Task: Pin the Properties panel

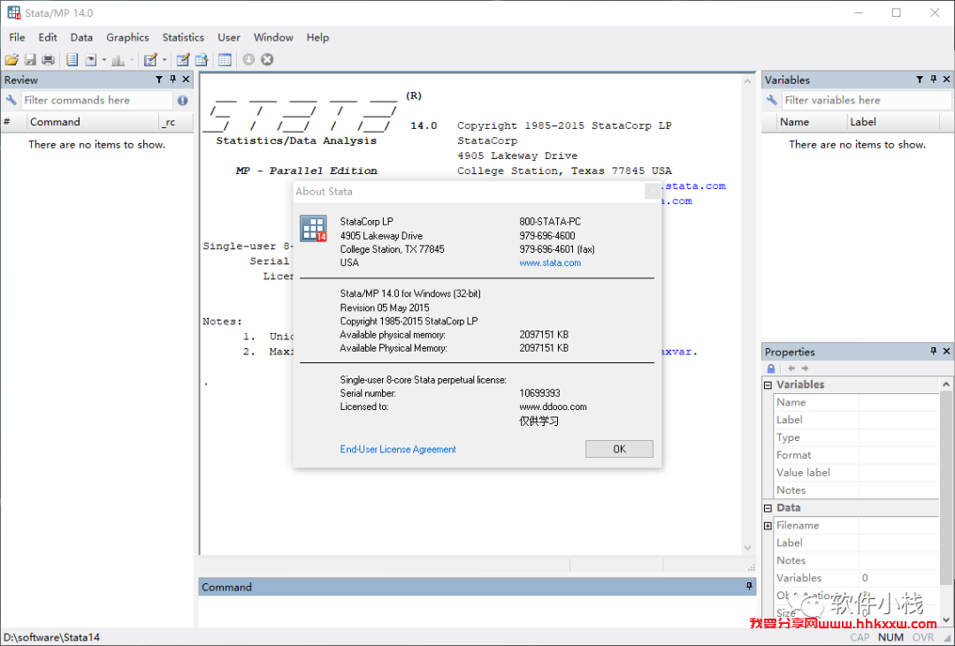Action: pos(934,352)
